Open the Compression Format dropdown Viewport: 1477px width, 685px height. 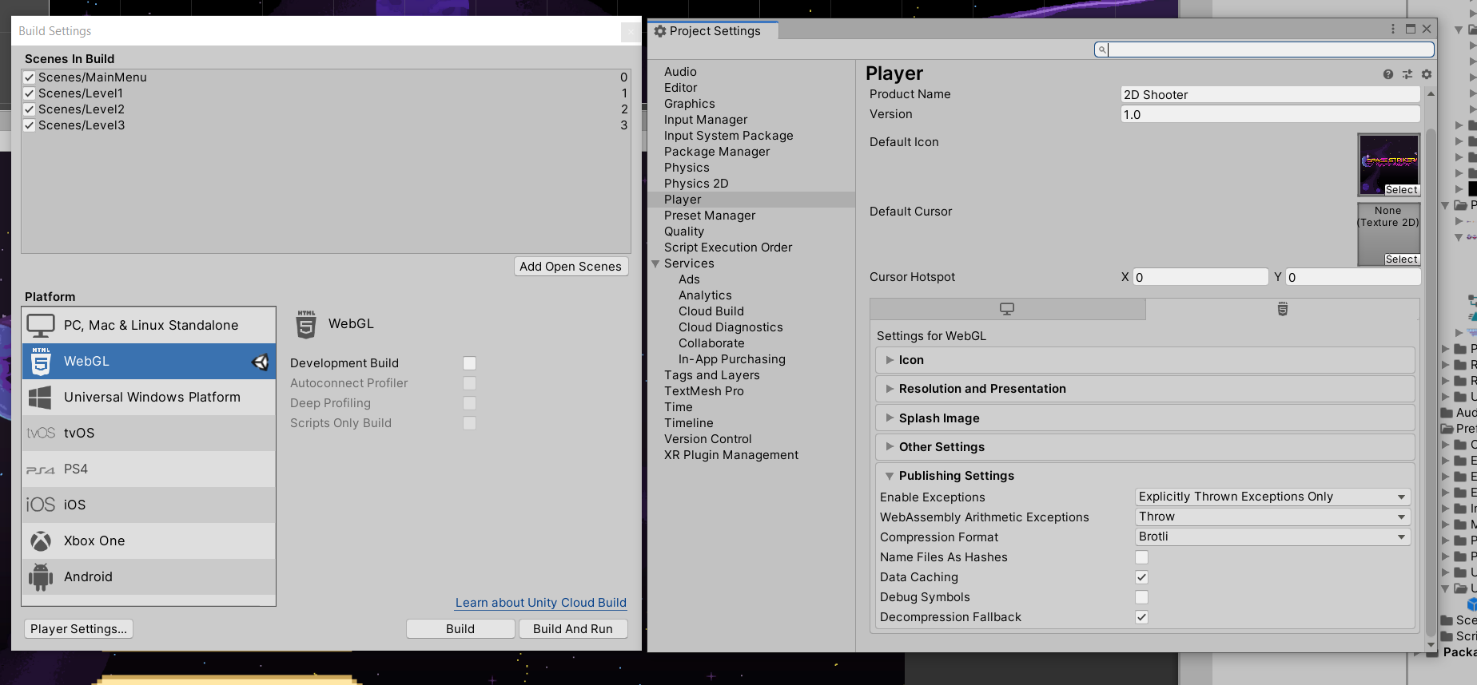tap(1272, 537)
